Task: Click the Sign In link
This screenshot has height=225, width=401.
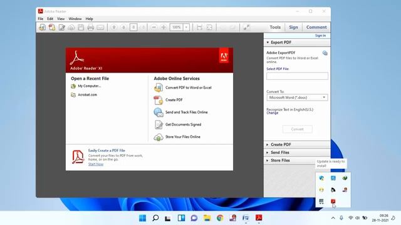Action: (320, 36)
